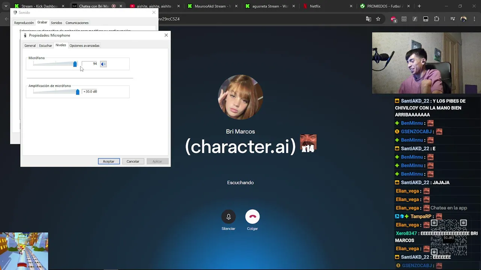Image resolution: width=481 pixels, height=270 pixels.
Task: Open Comunicaciones tab in Sonido window
Action: pos(77,23)
